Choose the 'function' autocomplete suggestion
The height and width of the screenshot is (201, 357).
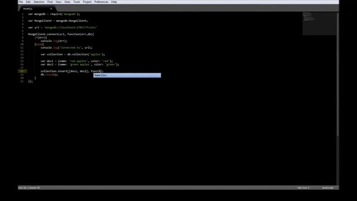[x=127, y=75]
